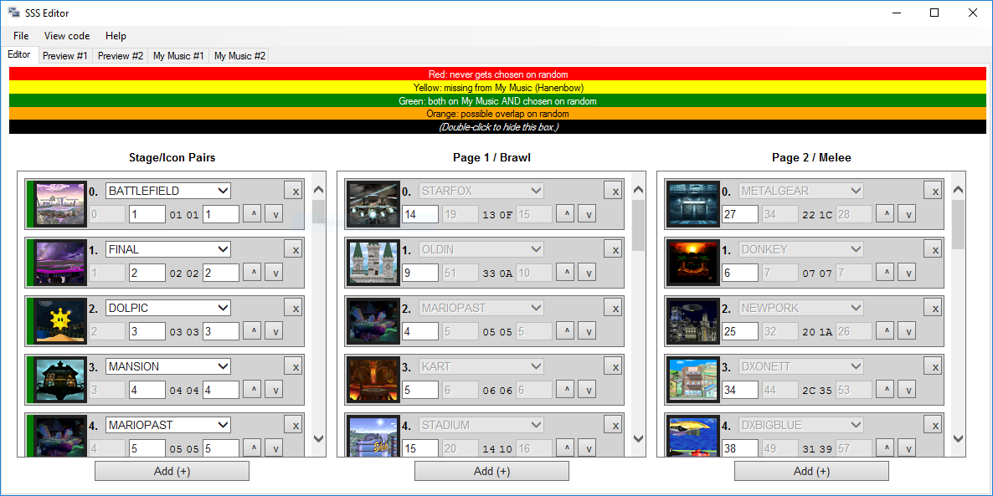Open the MANSION stage dropdown
The image size is (993, 496).
pyautogui.click(x=167, y=366)
